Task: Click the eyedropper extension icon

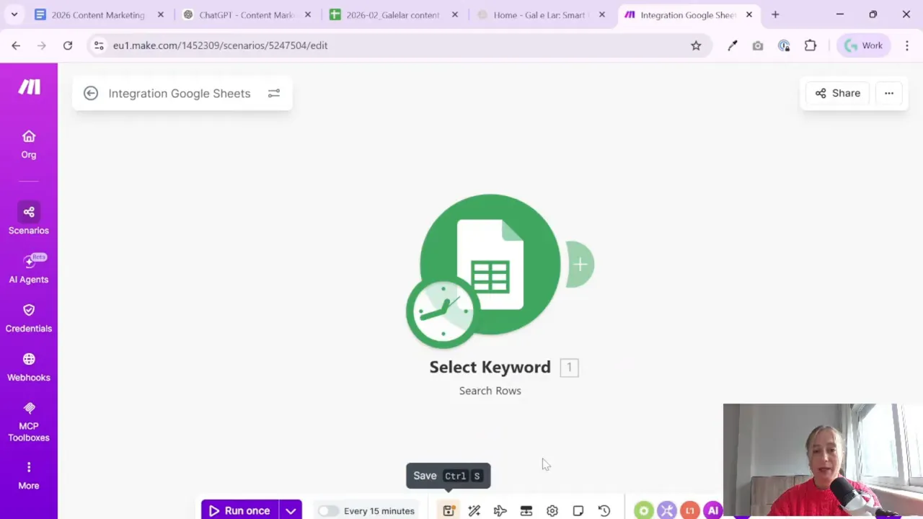Action: [x=733, y=45]
